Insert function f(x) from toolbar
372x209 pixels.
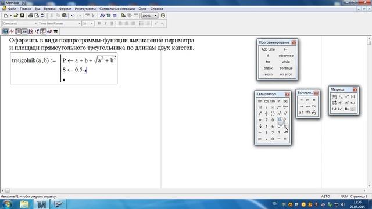click(102, 16)
